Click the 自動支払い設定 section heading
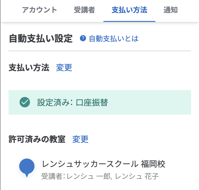Viewport: 199px width, 190px height. click(41, 38)
